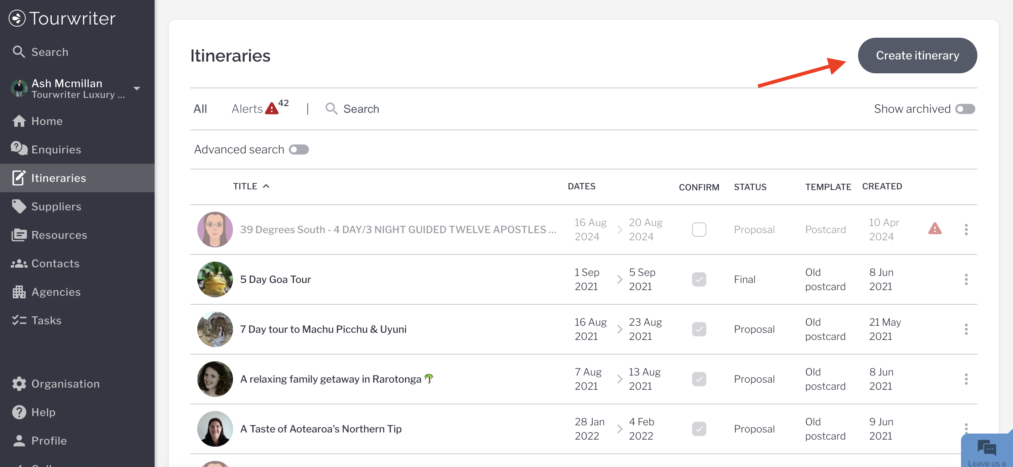The width and height of the screenshot is (1013, 467).
Task: Open the Resources sidebar icon
Action: (19, 235)
